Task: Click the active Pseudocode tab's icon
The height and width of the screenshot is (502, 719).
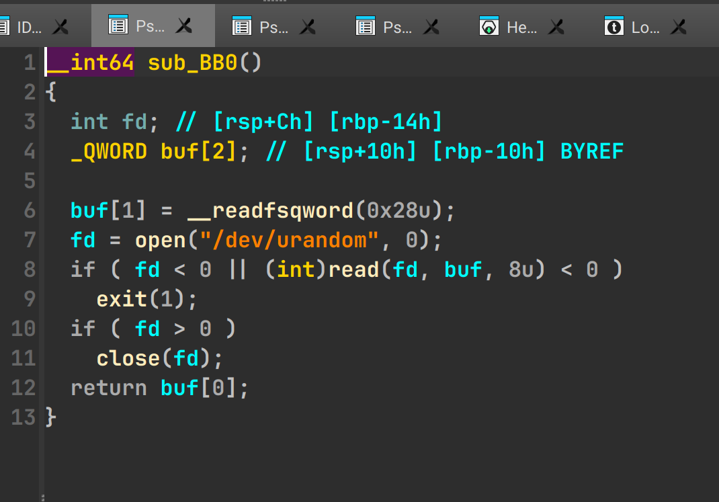Action: click(118, 26)
